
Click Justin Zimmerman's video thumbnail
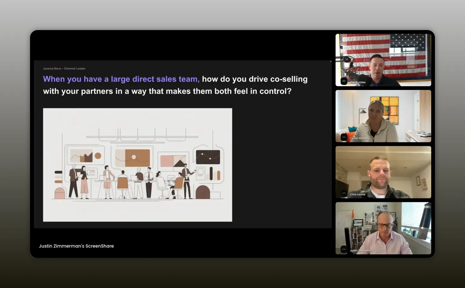(x=383, y=228)
